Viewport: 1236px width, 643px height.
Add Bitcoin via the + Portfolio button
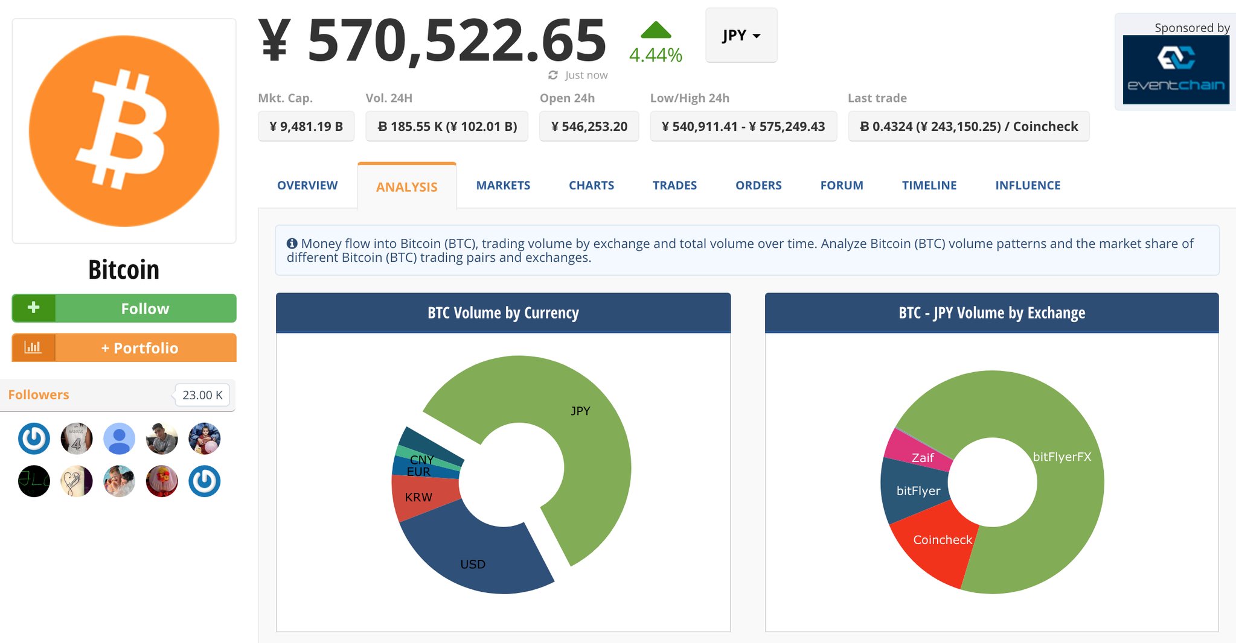pyautogui.click(x=124, y=347)
